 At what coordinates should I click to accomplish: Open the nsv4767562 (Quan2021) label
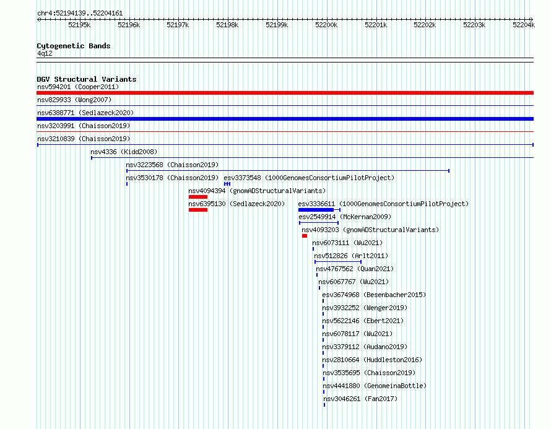pos(355,269)
